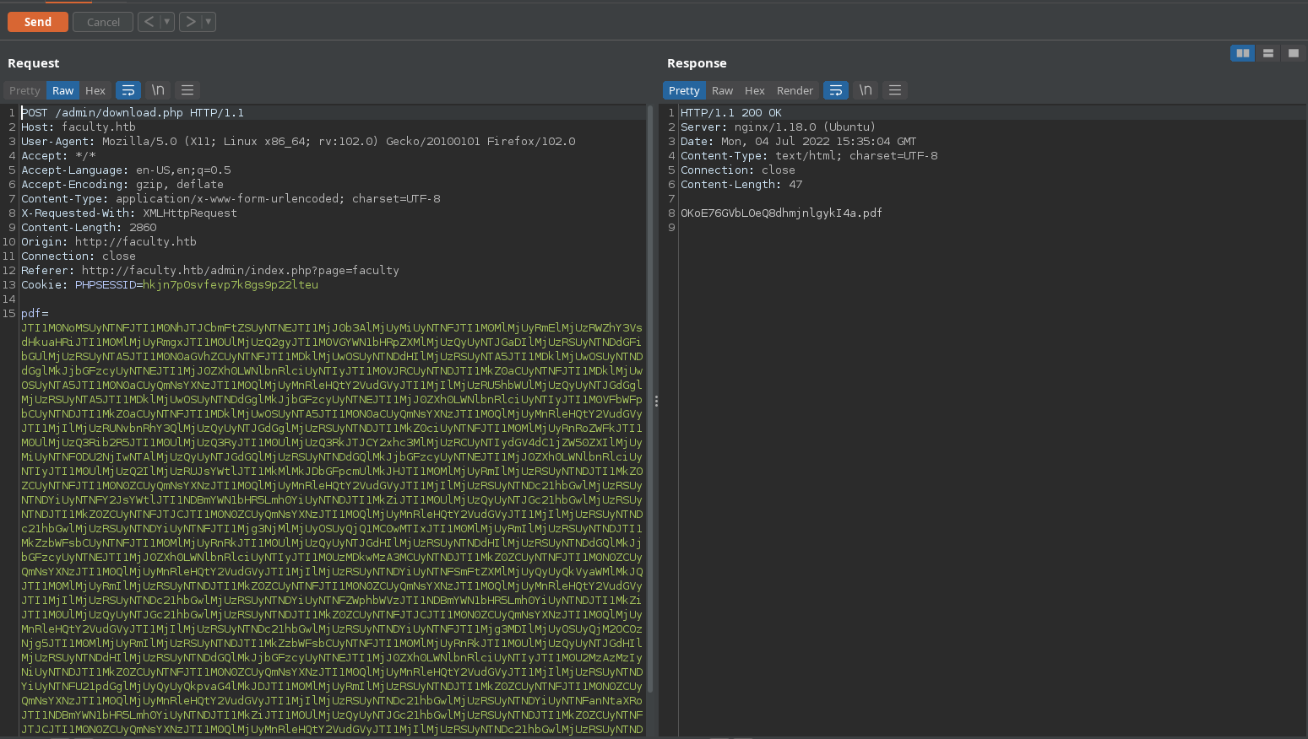The width and height of the screenshot is (1308, 739).
Task: Go to next request in history
Action: pos(191,22)
